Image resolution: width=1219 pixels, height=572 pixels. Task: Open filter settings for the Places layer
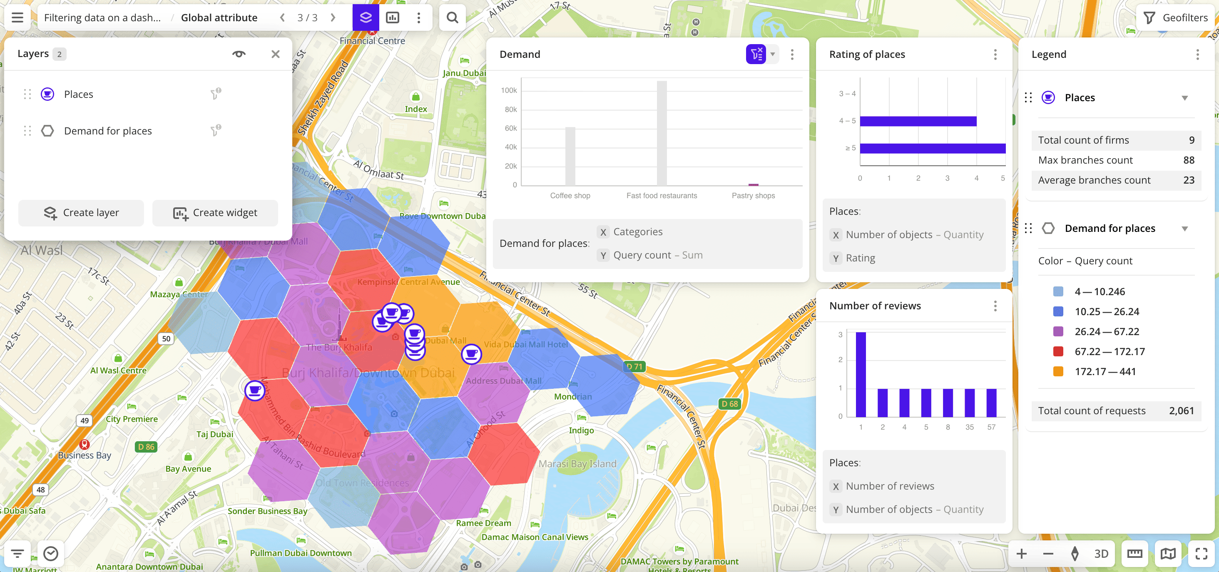tap(216, 94)
